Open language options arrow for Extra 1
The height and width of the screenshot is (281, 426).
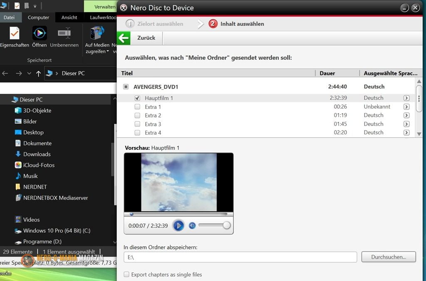point(406,107)
